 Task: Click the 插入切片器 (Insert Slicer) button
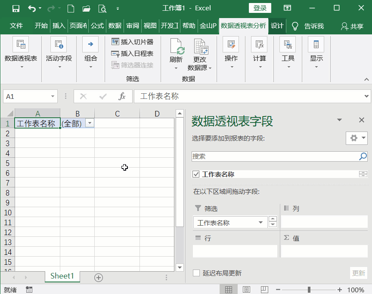(x=133, y=42)
